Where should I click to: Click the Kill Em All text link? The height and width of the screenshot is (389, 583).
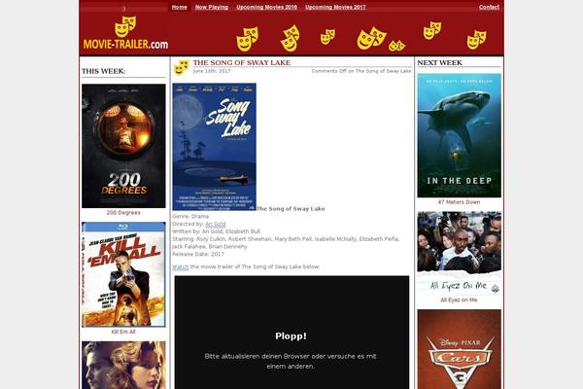pos(123,332)
